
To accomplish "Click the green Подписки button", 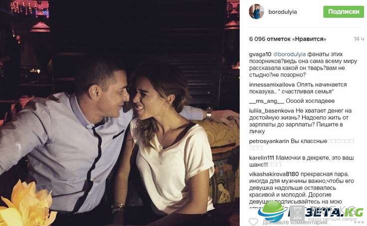I will tap(344, 11).
